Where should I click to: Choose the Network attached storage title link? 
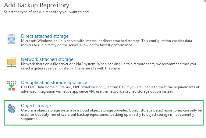point(47,59)
